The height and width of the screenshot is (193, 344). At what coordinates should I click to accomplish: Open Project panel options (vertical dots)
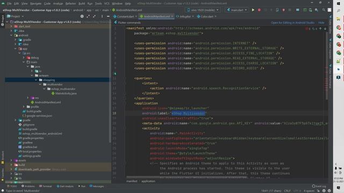[x=102, y=16]
